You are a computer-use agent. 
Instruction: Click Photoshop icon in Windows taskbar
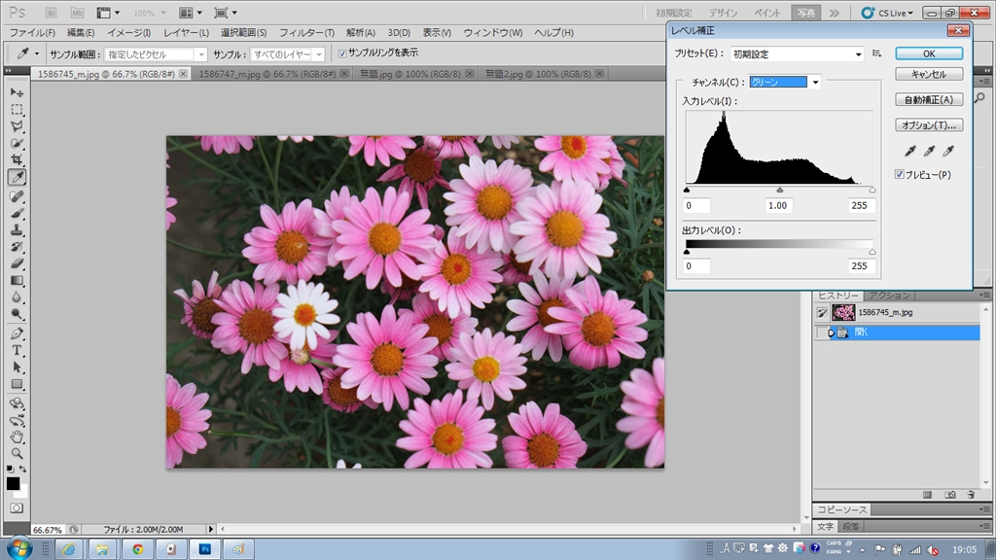(204, 549)
